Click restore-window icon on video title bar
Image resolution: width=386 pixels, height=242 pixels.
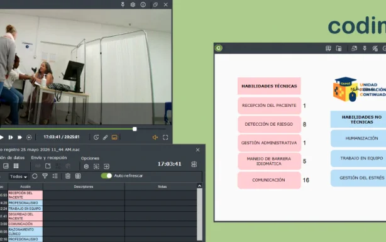pyautogui.click(x=155, y=4)
